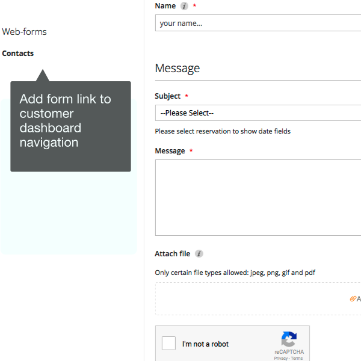Open the Subject Please Select dropdown
The image size is (361, 361).
click(258, 113)
